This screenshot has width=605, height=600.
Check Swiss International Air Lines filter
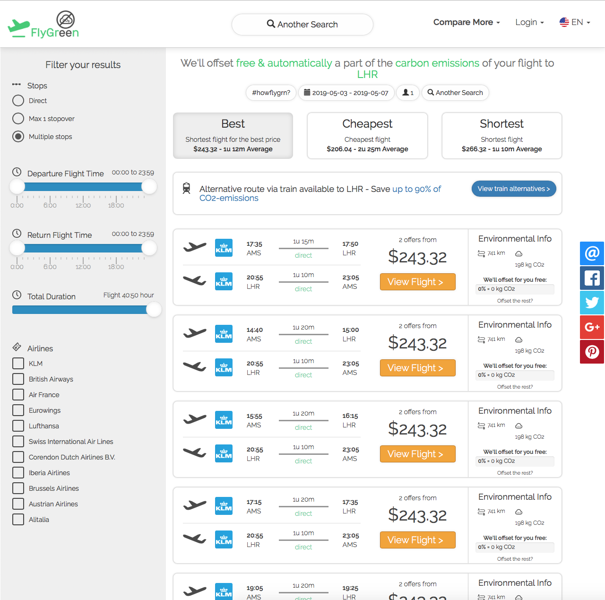click(x=18, y=442)
